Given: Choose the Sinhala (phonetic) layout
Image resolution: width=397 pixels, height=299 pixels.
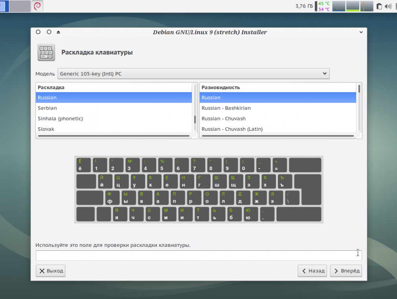Looking at the screenshot, I should (x=114, y=119).
